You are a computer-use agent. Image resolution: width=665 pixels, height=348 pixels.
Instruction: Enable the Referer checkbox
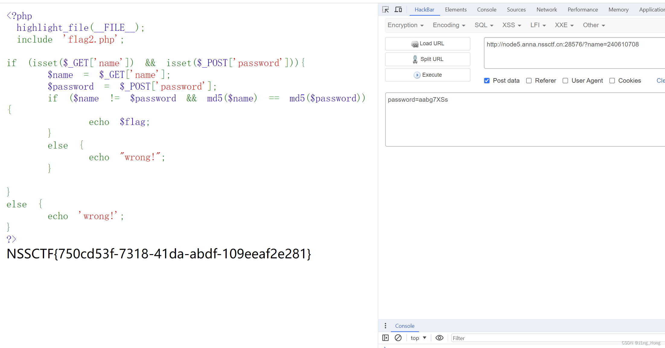coord(529,81)
